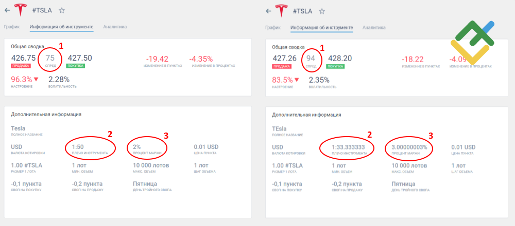Screen dimensions: 515x226
Task: Switch to Аналитика tab in the left panel
Action: [x=115, y=27]
